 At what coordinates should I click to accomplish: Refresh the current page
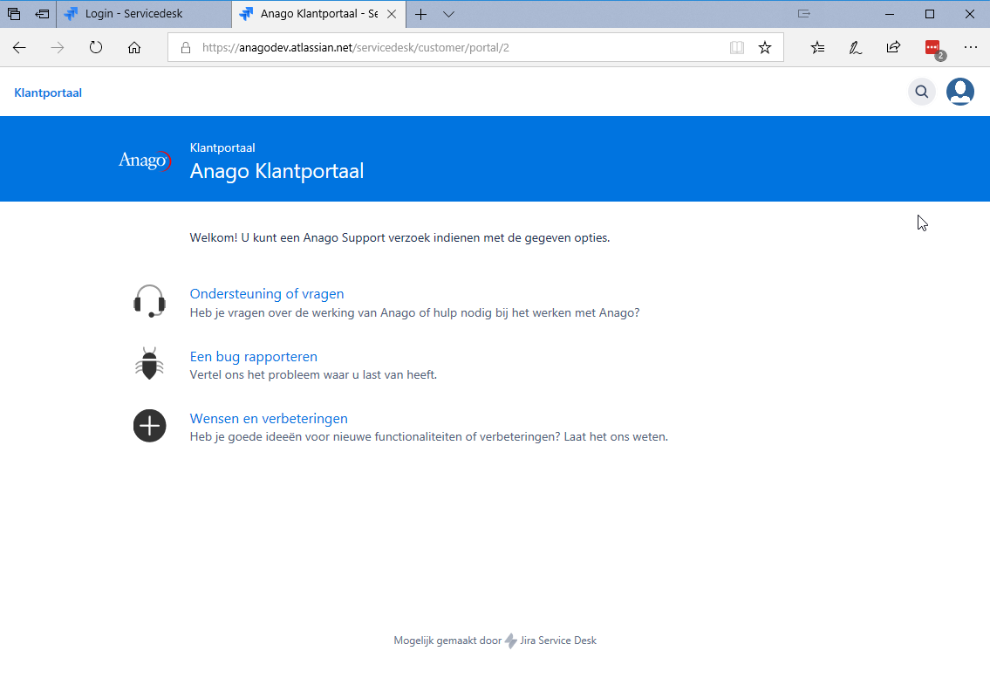point(96,47)
